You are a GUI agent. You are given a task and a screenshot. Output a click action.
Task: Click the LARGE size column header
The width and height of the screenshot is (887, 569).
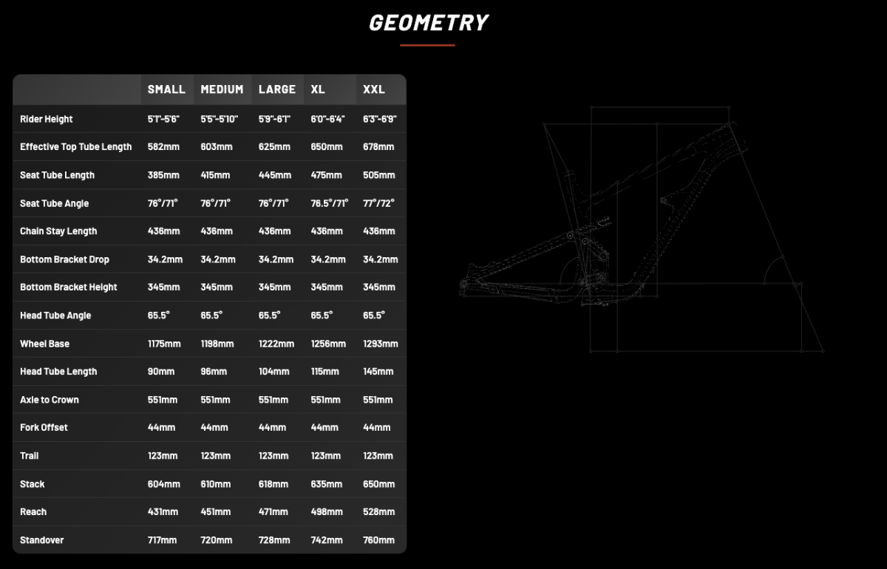pos(277,89)
